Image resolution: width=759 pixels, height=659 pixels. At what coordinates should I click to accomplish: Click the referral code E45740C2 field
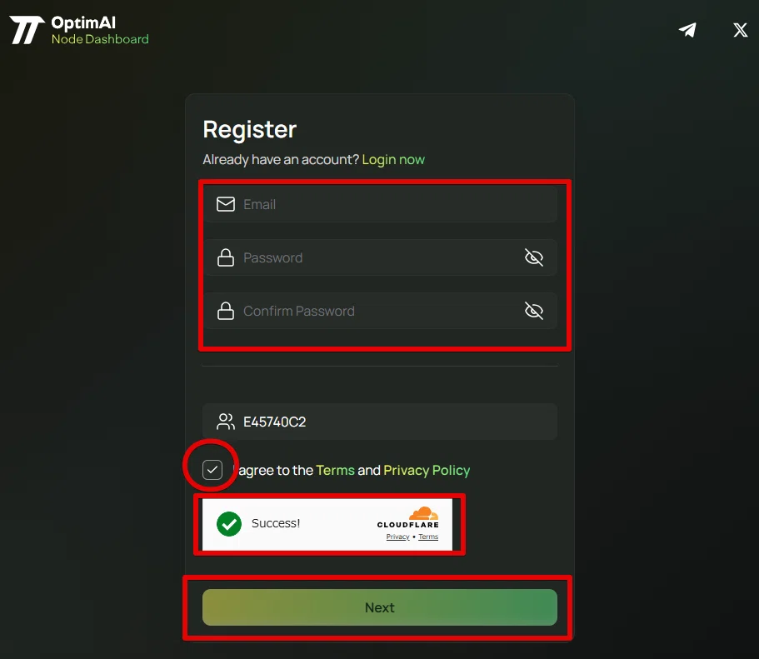point(380,422)
